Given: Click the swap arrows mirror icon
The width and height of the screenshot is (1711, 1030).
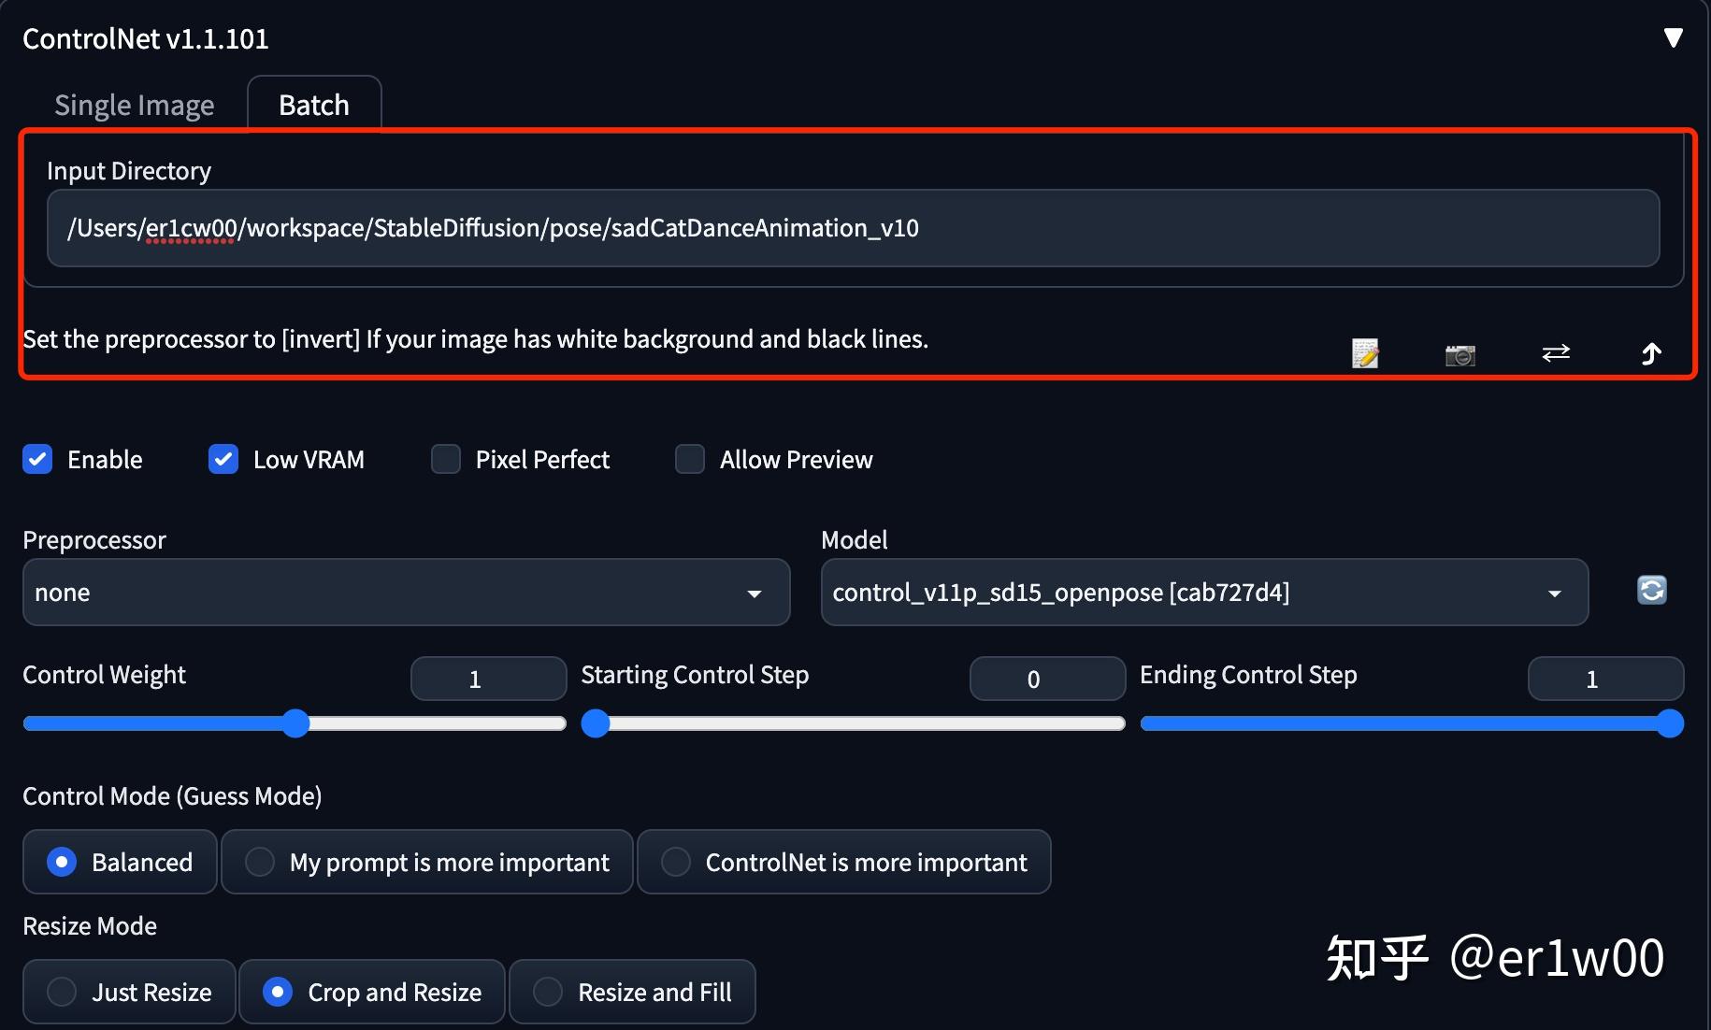Looking at the screenshot, I should click(x=1556, y=352).
